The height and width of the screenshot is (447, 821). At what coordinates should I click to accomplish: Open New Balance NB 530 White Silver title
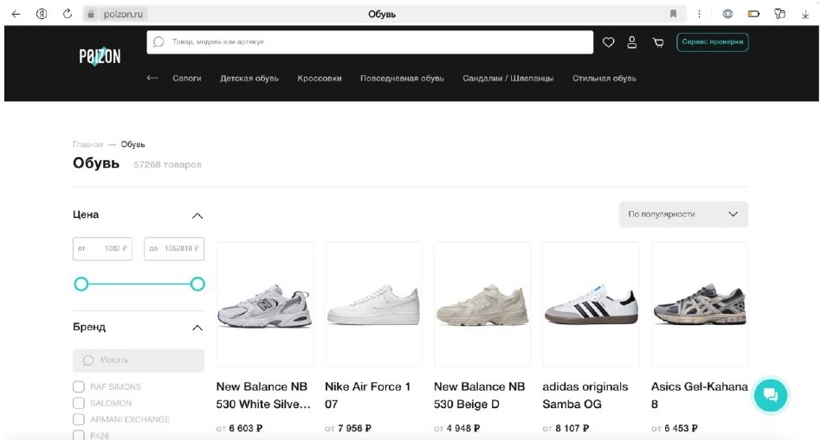pos(263,395)
